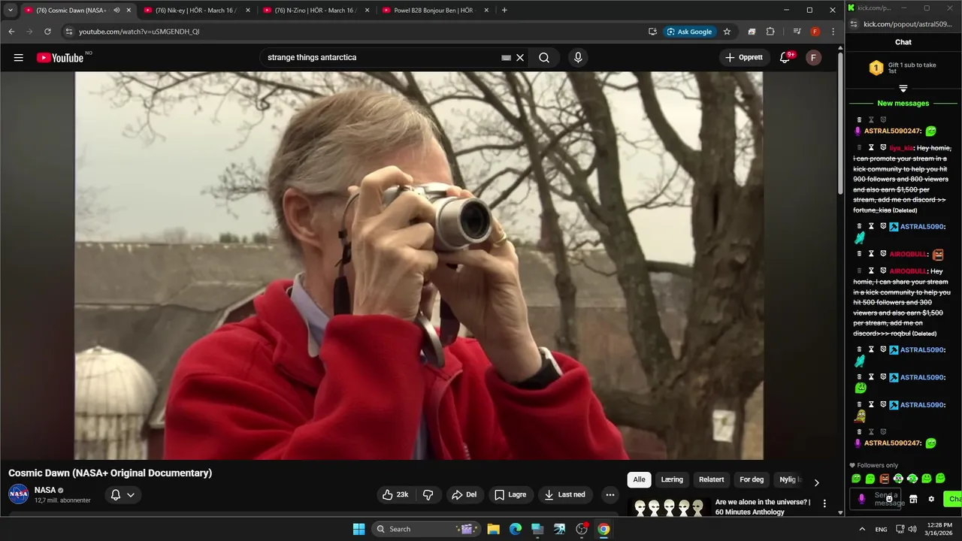Start voice search with microphone button

click(x=578, y=58)
